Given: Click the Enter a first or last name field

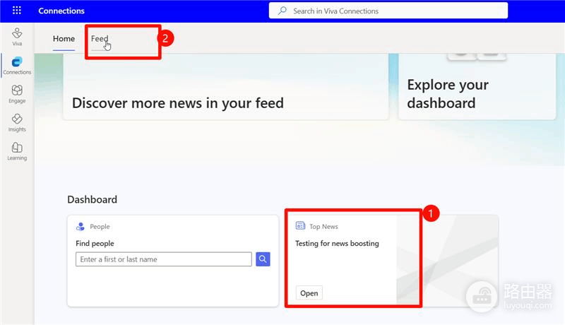Looking at the screenshot, I should [164, 259].
